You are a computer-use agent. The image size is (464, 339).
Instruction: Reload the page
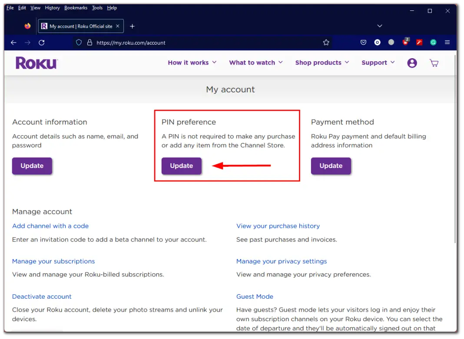[x=41, y=42]
